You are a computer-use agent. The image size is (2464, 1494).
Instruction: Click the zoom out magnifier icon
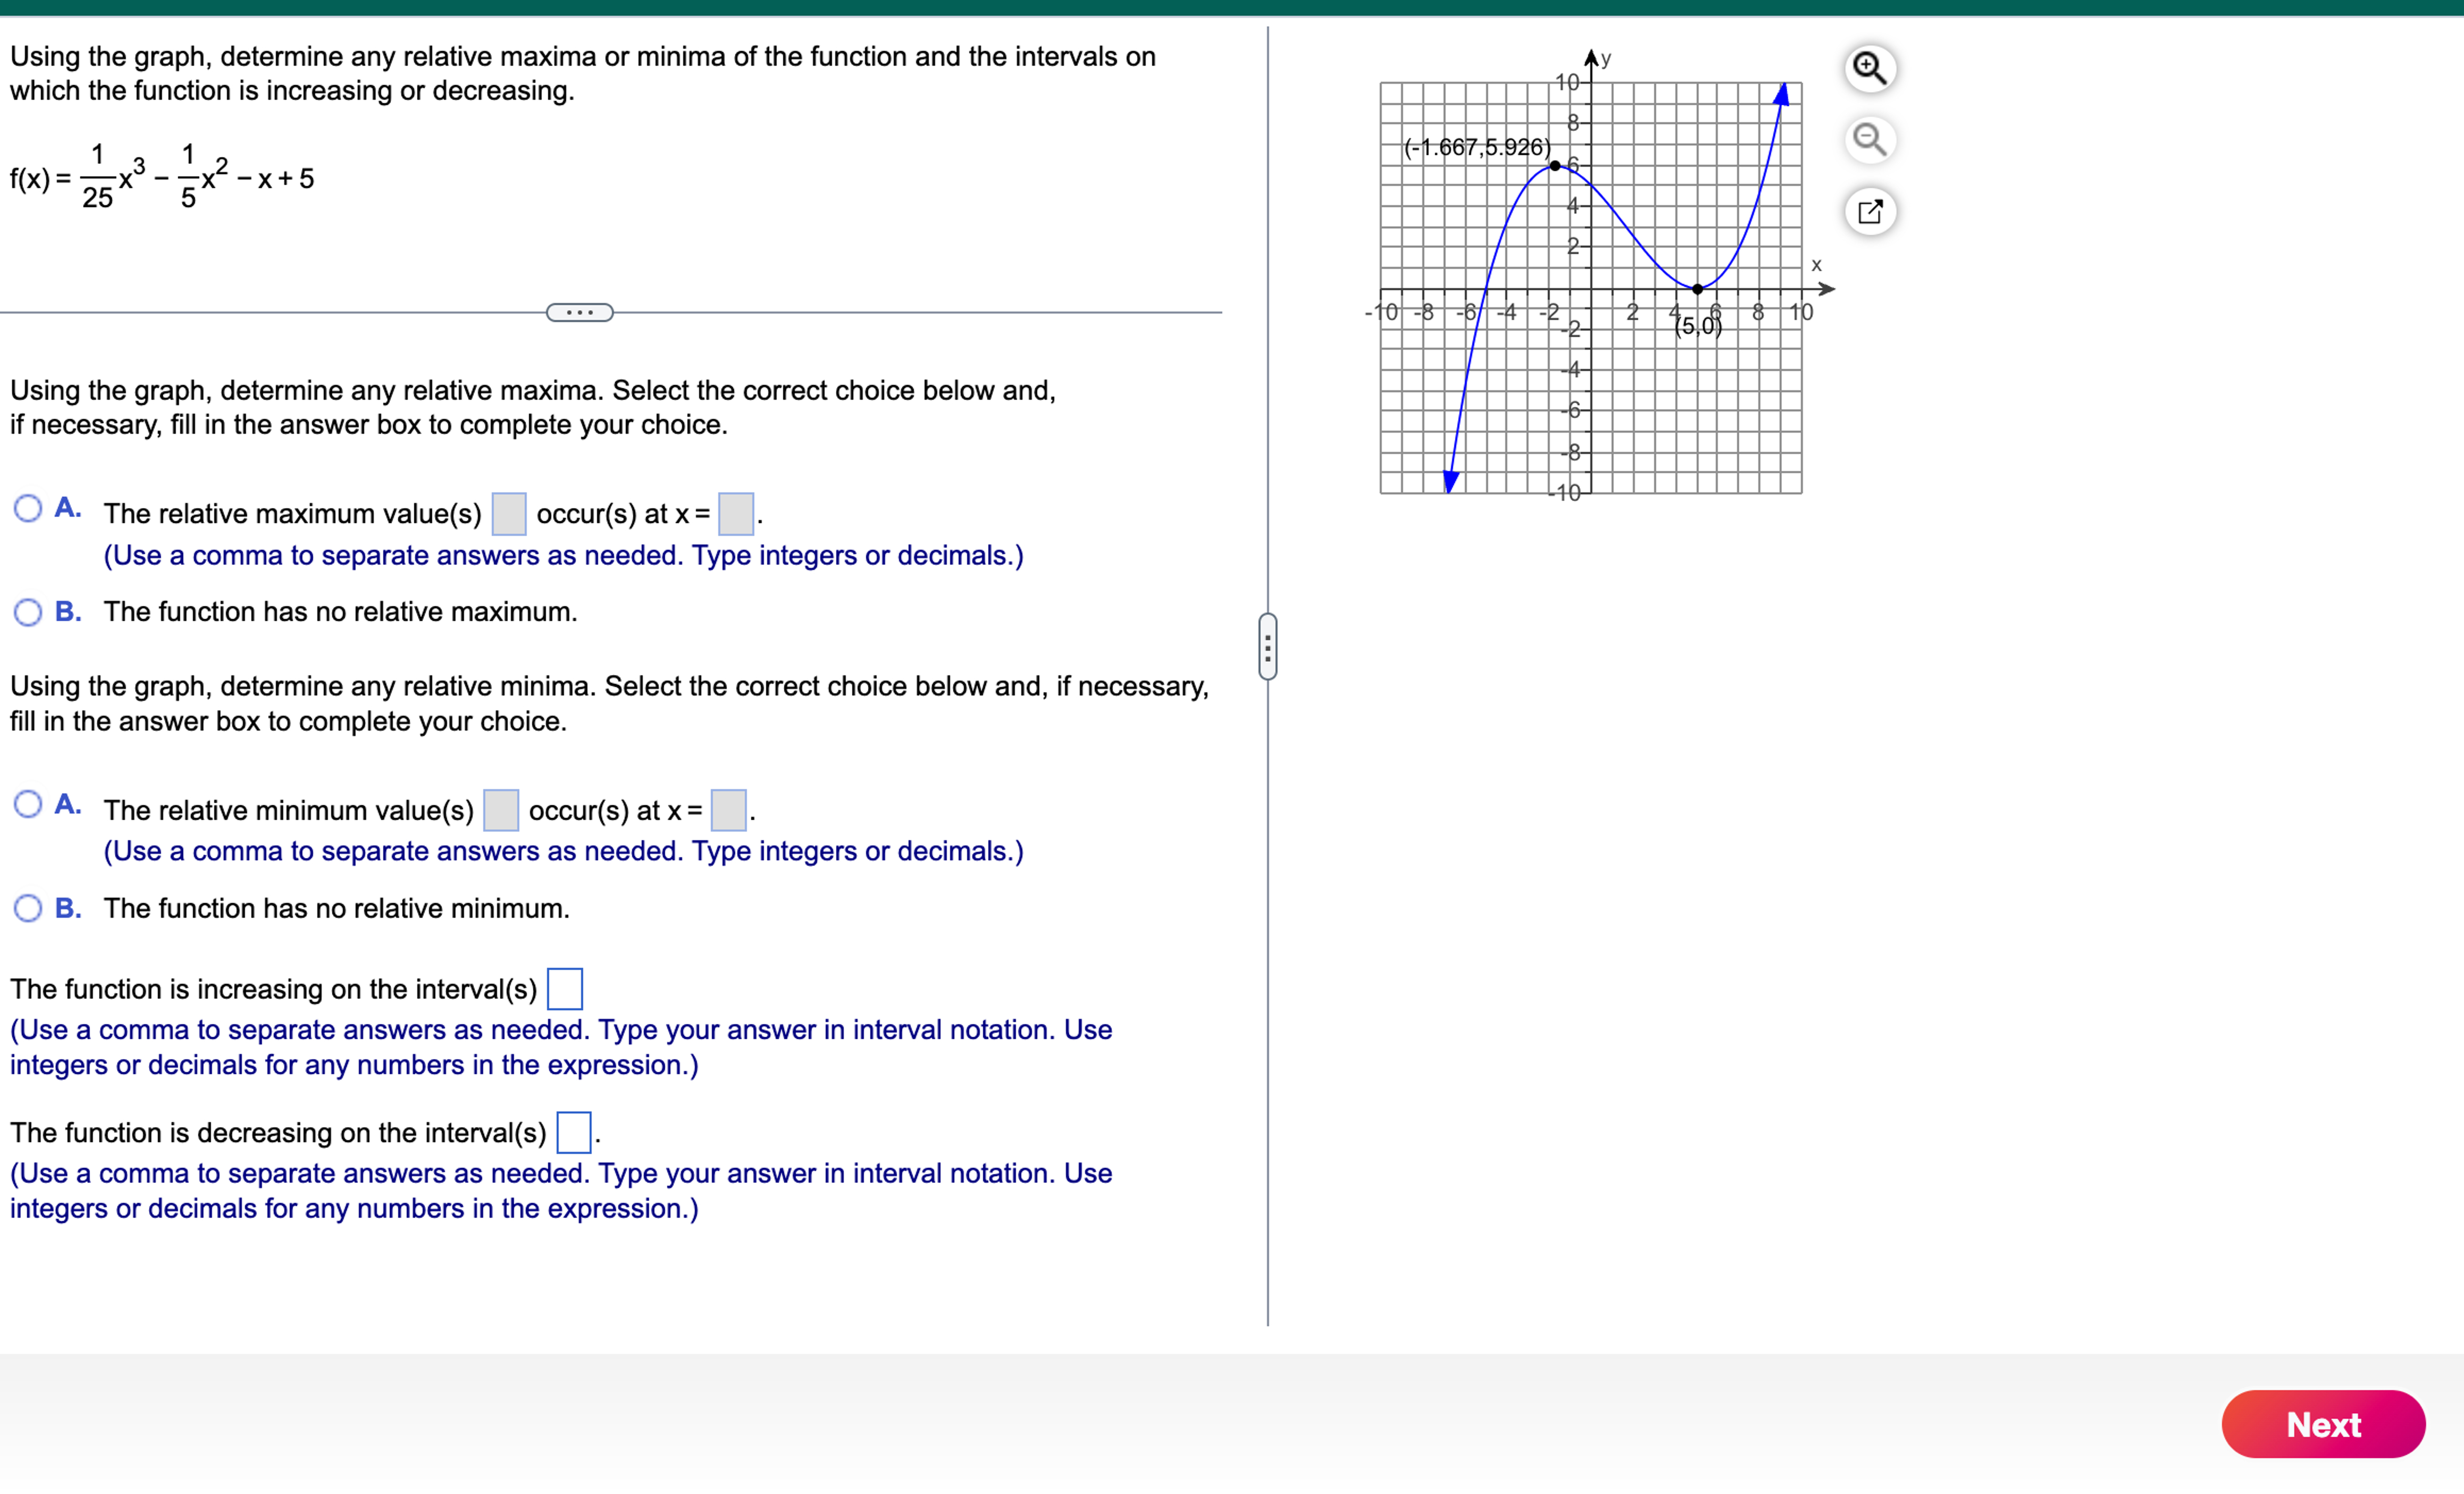coord(1869,140)
